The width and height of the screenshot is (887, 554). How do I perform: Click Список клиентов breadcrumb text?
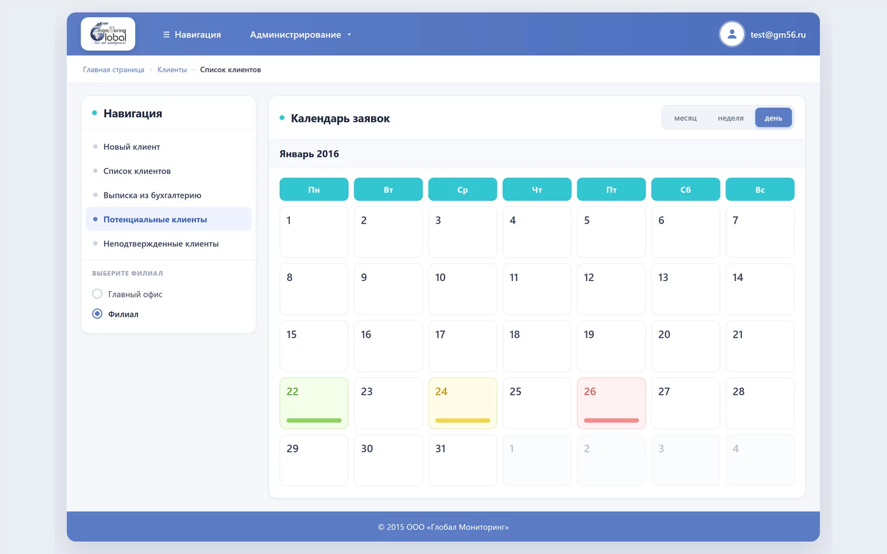coord(230,70)
